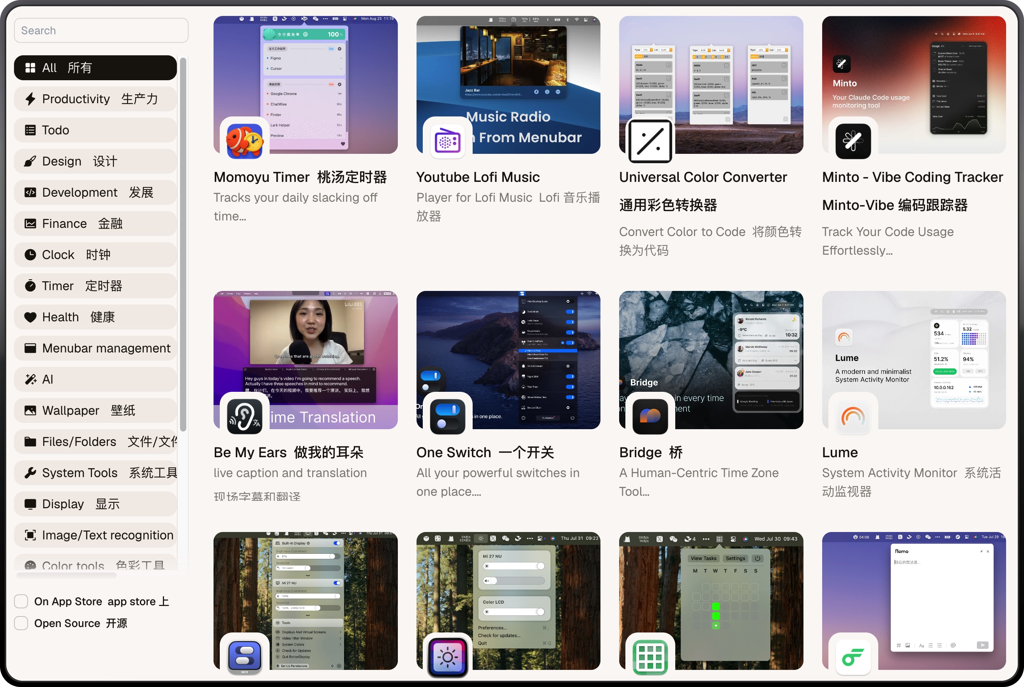The height and width of the screenshot is (687, 1024).
Task: Choose the AI category filter
Action: [x=95, y=379]
